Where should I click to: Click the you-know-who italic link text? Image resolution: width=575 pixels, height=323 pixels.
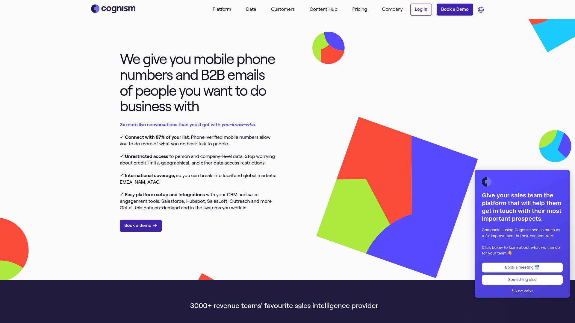(x=238, y=125)
